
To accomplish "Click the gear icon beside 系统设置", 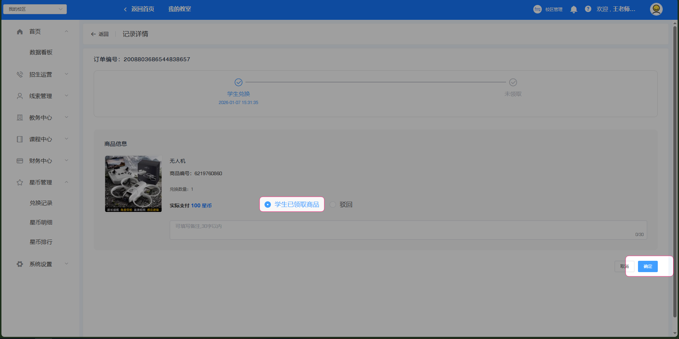I will click(x=20, y=264).
